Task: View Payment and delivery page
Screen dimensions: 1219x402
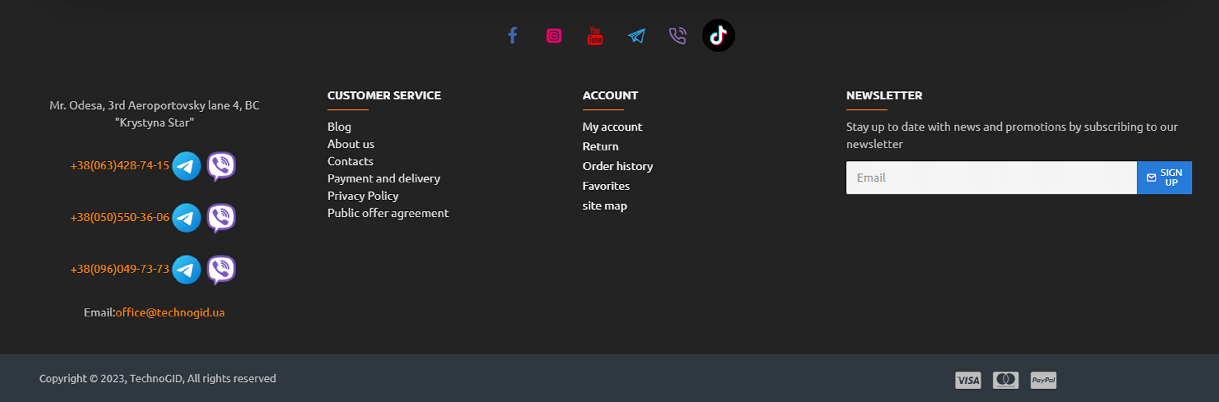Action: point(384,179)
